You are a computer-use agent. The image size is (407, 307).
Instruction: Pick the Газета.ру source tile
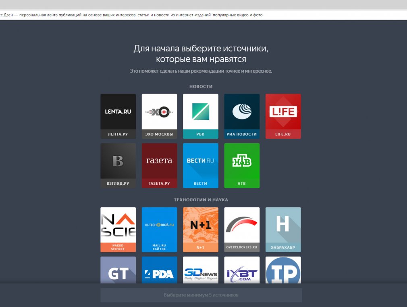tap(159, 165)
